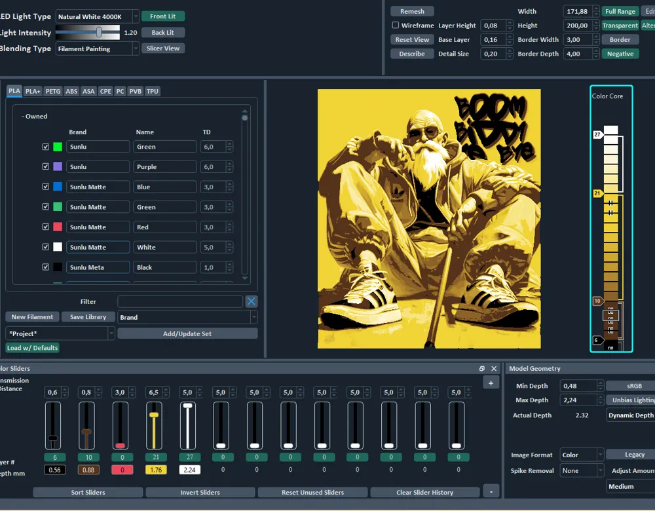This screenshot has height=511, width=655.
Task: Click the Add/Update Set button
Action: pyautogui.click(x=187, y=333)
